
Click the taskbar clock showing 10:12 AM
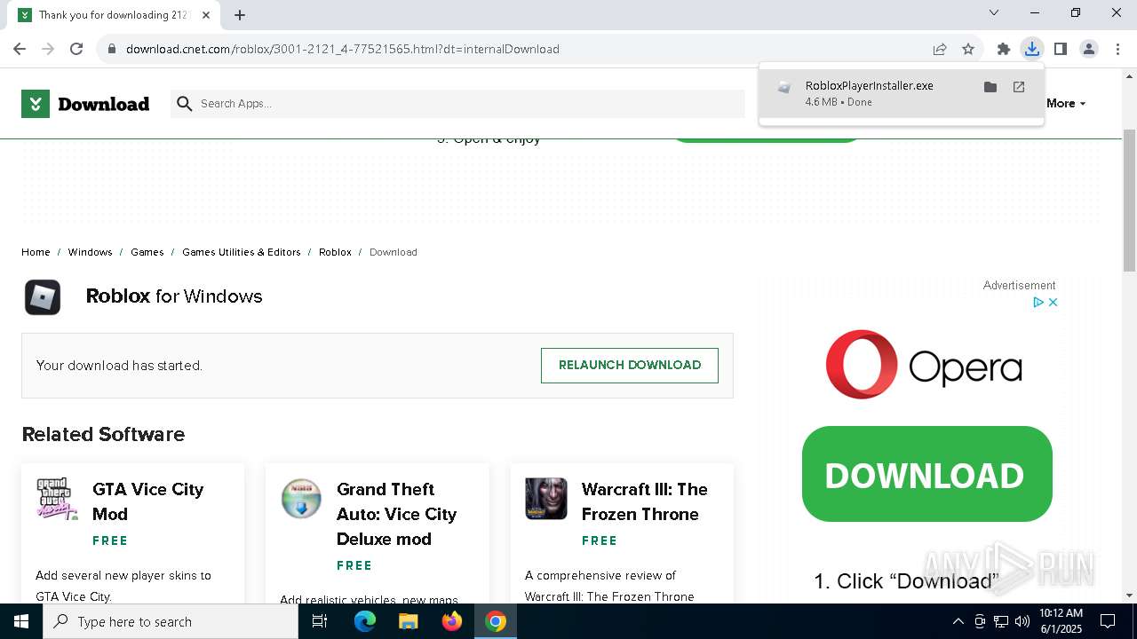[1061, 621]
